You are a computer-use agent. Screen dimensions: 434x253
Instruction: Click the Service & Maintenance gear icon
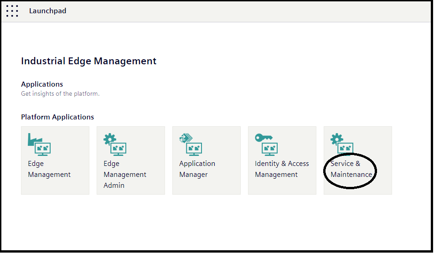click(342, 144)
